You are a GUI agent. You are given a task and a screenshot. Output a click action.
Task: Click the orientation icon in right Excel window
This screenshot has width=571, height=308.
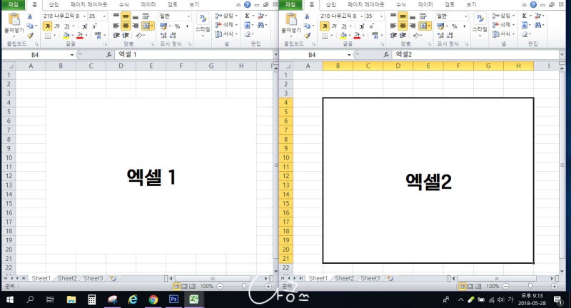point(416,35)
